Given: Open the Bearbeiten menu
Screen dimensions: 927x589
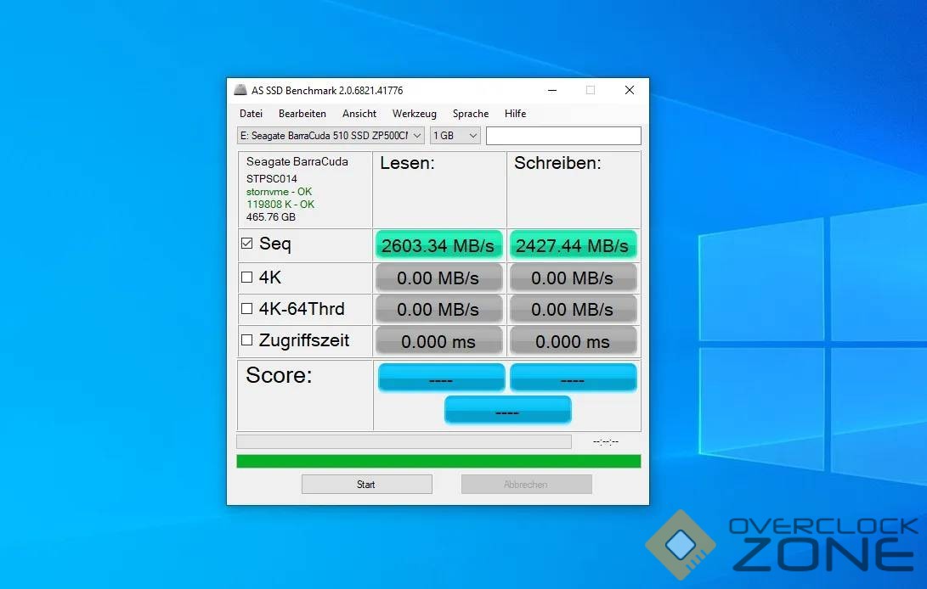Looking at the screenshot, I should point(302,114).
